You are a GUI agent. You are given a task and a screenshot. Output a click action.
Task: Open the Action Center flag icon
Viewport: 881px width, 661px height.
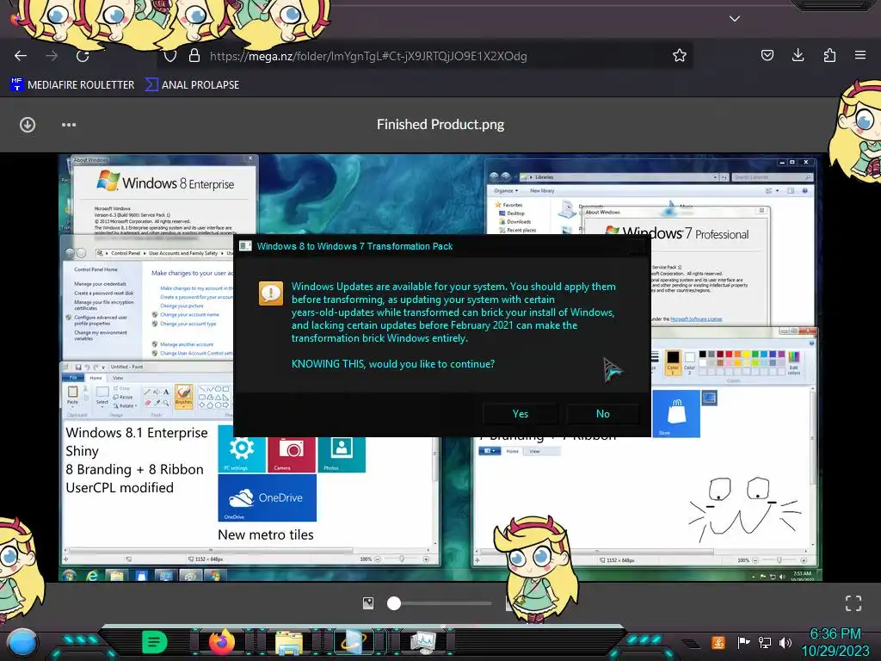click(743, 642)
